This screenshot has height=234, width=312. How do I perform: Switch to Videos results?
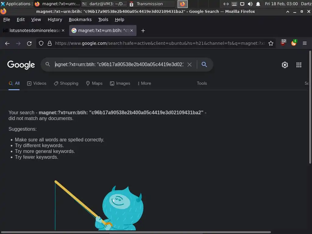[x=37, y=83]
